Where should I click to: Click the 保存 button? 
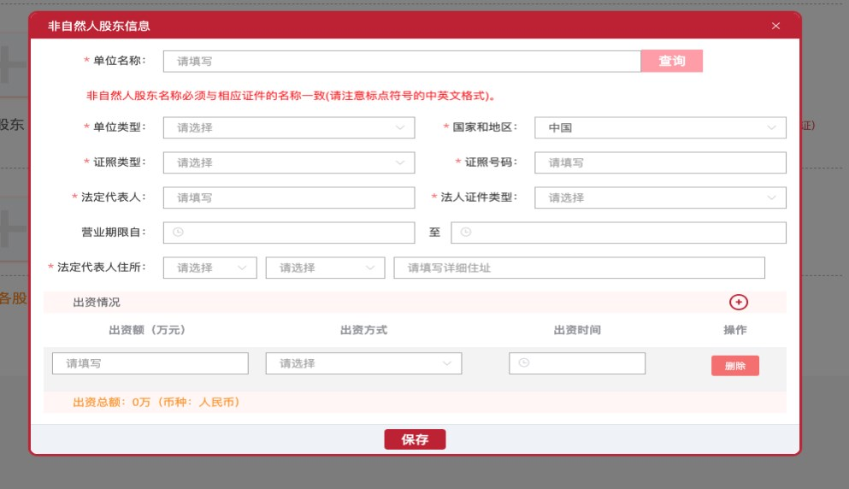point(415,439)
